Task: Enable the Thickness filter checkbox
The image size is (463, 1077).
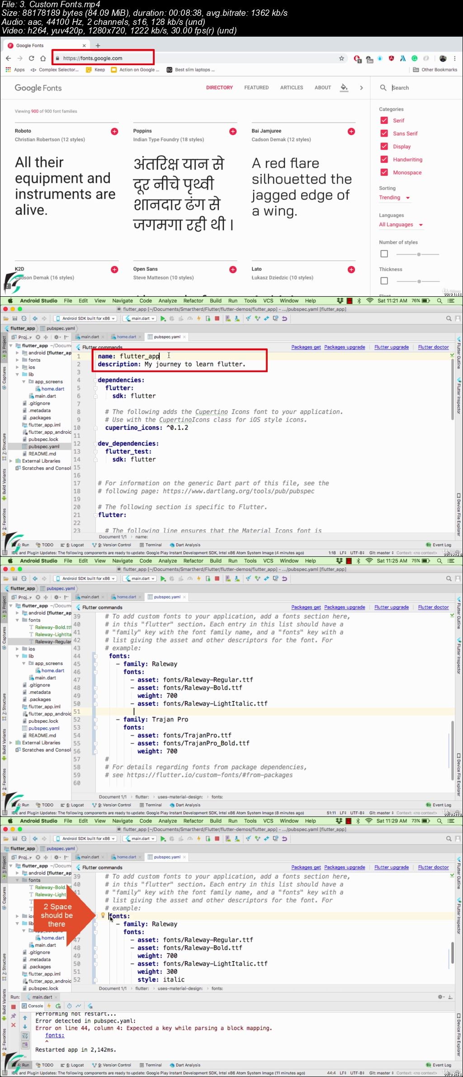Action: tap(384, 281)
